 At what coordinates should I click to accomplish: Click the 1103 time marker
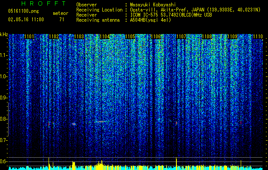79,37
